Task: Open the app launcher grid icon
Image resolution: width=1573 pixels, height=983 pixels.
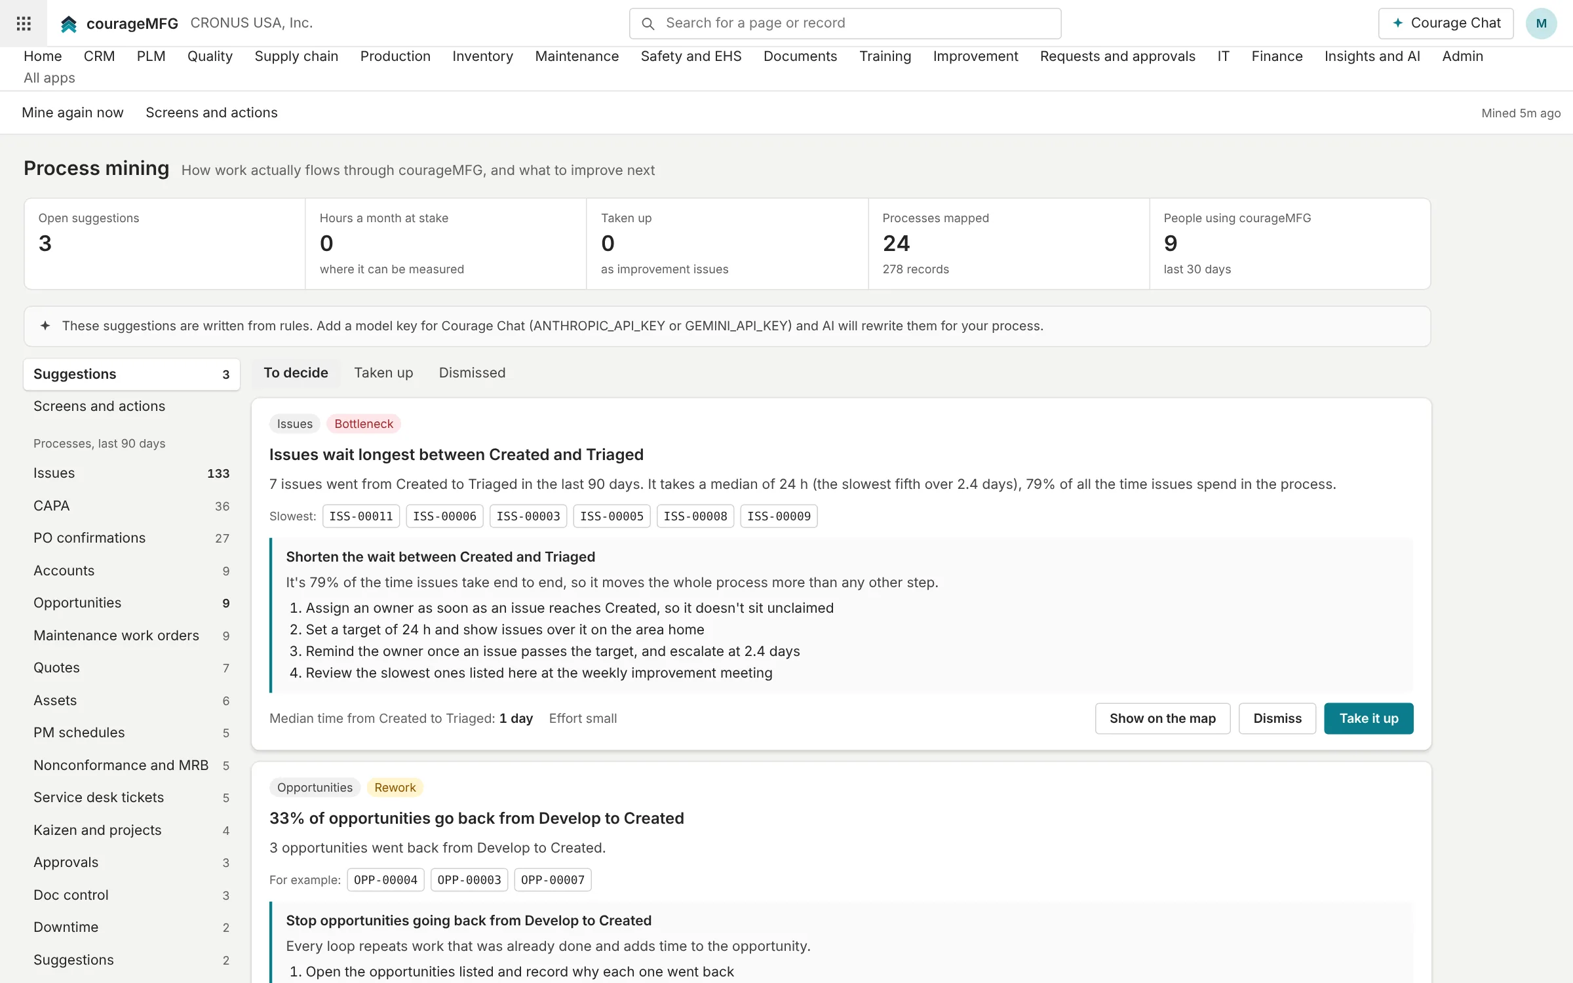Action: click(24, 24)
